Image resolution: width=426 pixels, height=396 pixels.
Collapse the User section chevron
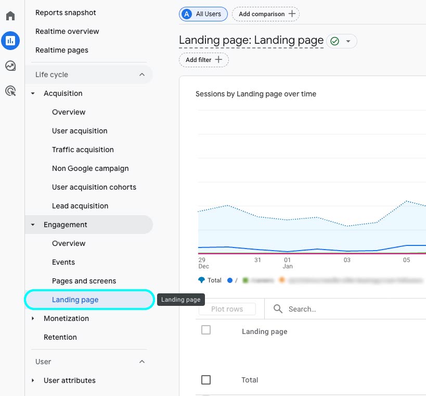tap(142, 362)
